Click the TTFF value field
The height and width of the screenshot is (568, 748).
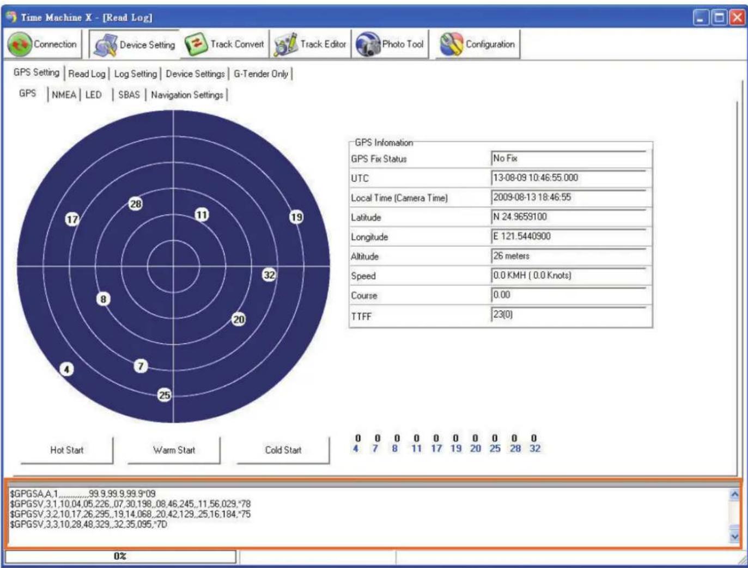click(x=568, y=315)
